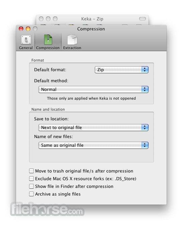Toggle Exclude Mac OS X resource forks
This screenshot has height=226, width=188.
31,179
